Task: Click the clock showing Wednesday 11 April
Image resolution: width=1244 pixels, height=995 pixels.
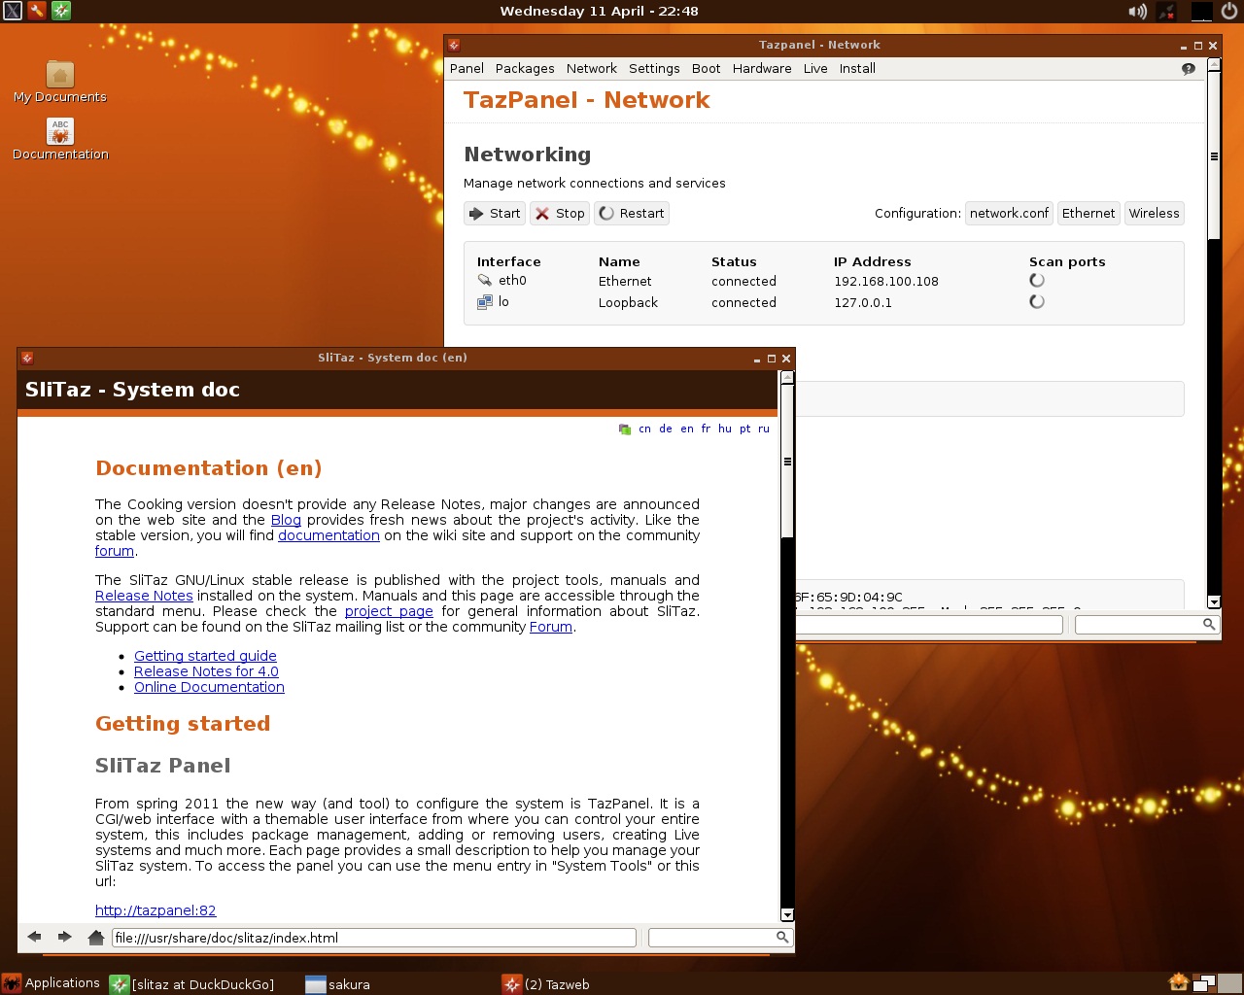Action: click(x=599, y=12)
